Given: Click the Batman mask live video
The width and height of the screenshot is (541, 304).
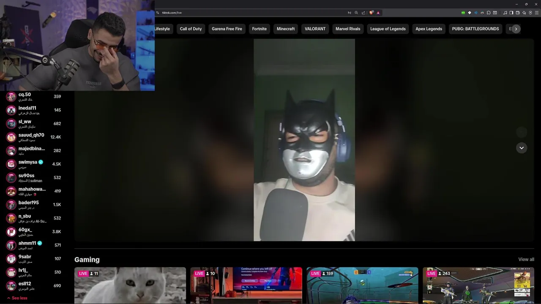Looking at the screenshot, I should (304, 140).
